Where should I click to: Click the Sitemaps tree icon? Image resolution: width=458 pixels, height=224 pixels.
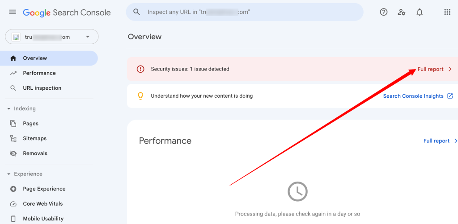click(13, 138)
